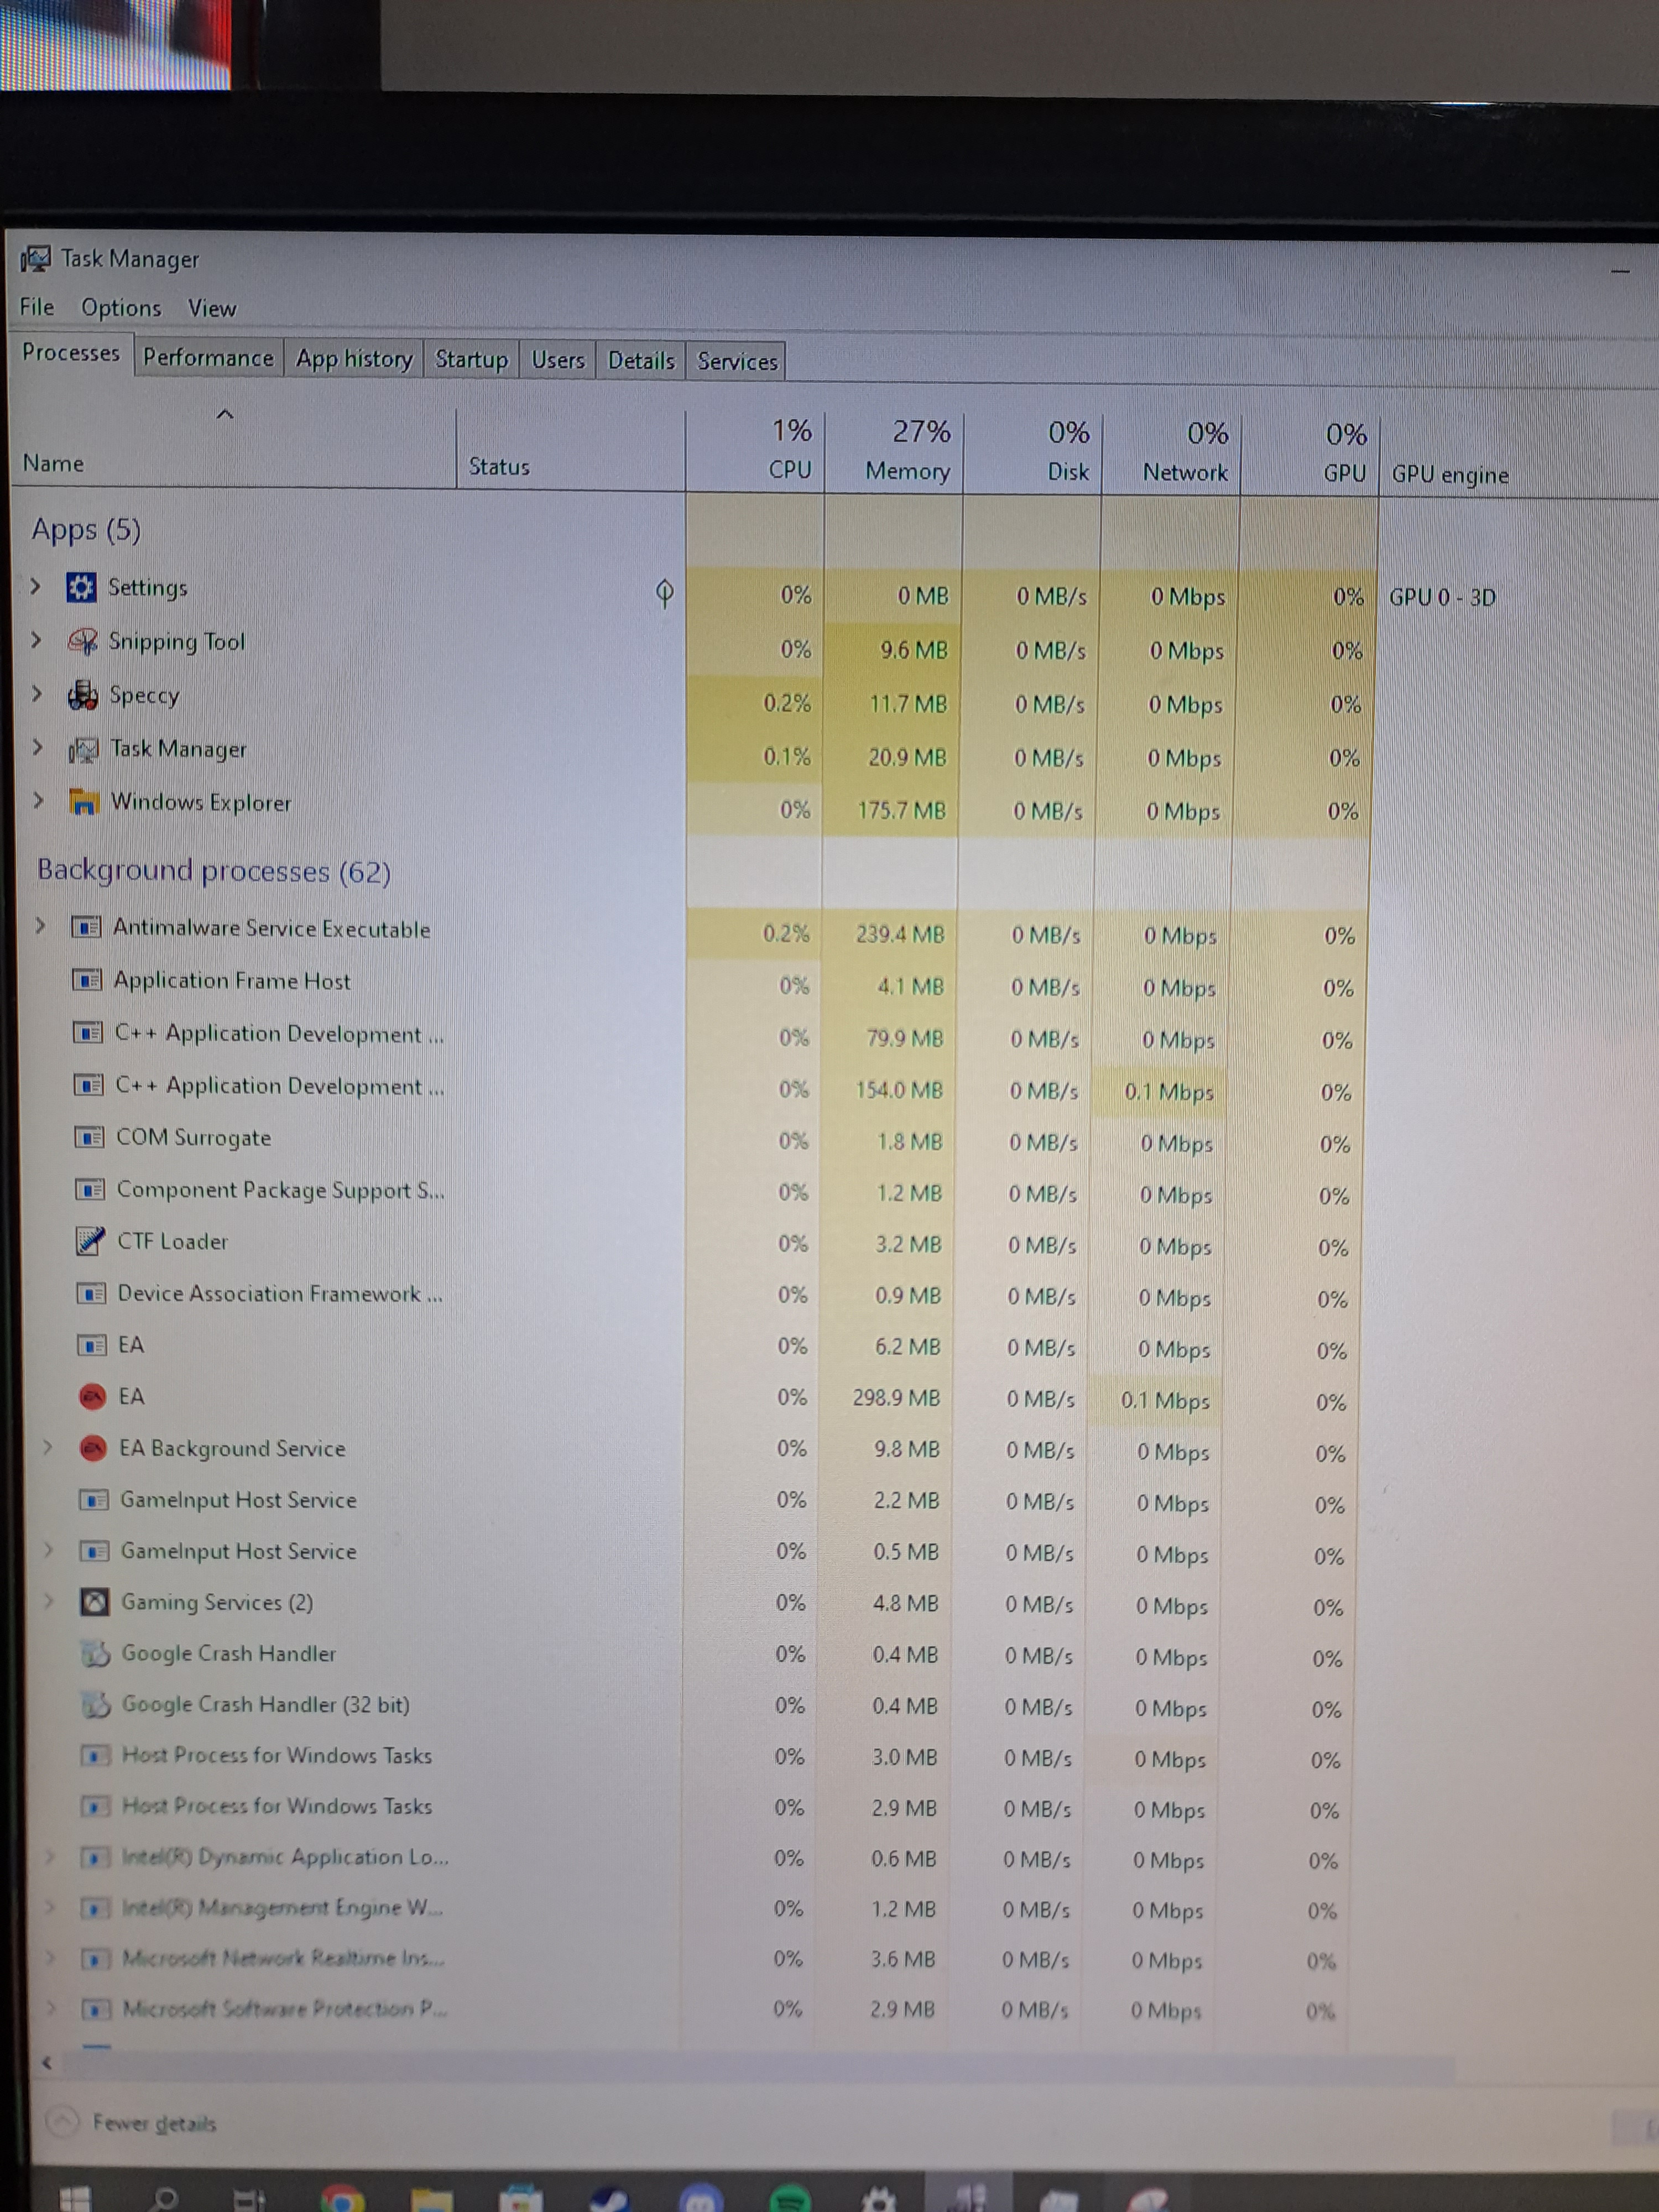Click the Apps (5) group header

coord(86,529)
